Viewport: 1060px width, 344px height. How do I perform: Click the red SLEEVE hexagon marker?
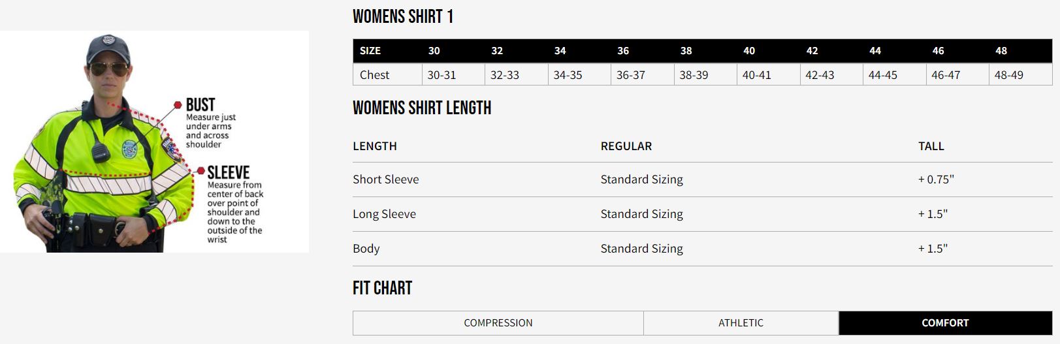pos(201,171)
